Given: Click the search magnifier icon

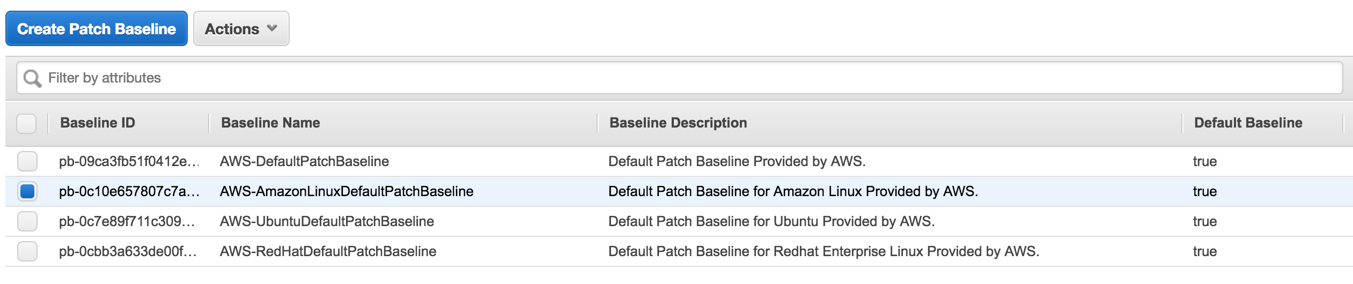Looking at the screenshot, I should (32, 78).
